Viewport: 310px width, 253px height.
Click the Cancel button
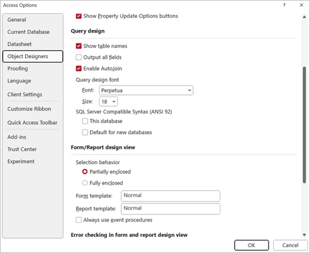pos(290,245)
